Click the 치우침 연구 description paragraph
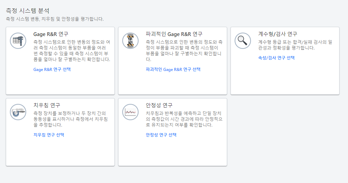This screenshot has width=348, height=183. coord(70,119)
